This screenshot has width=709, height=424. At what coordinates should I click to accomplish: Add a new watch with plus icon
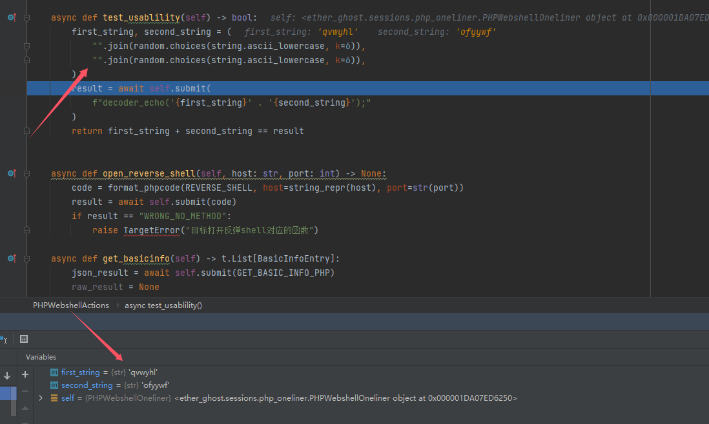tap(25, 374)
